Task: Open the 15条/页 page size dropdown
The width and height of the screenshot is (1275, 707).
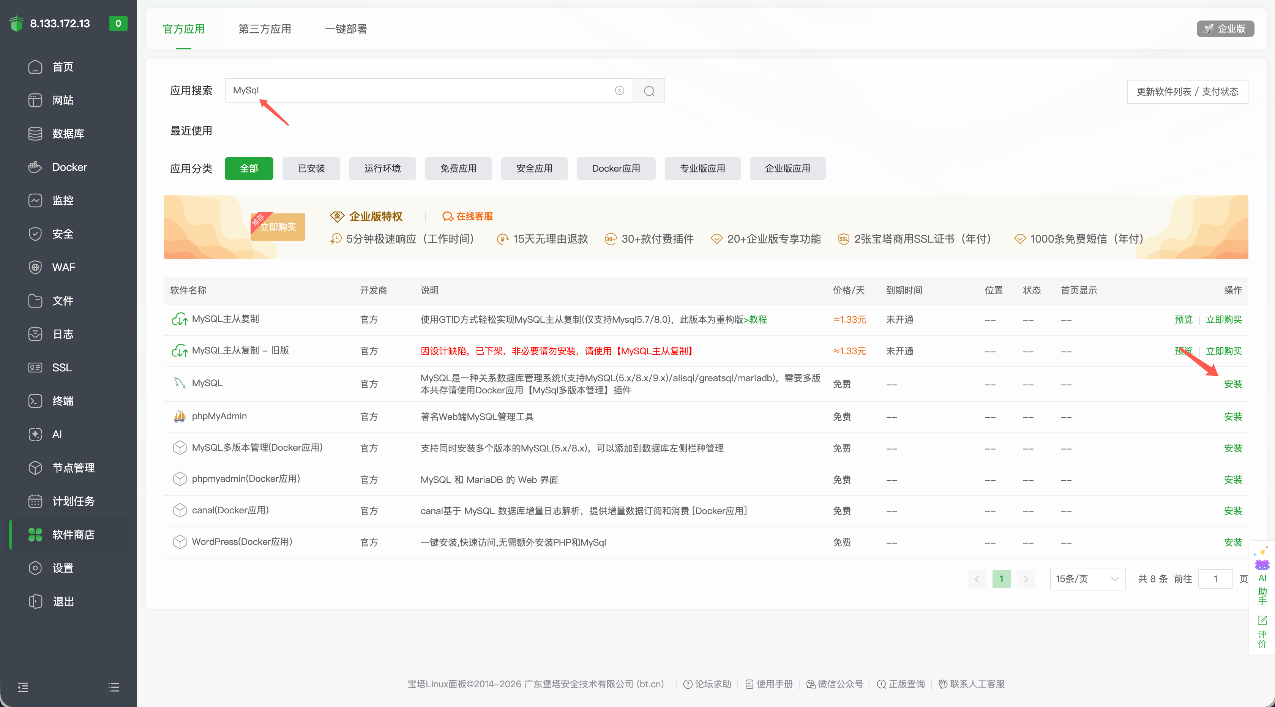Action: pyautogui.click(x=1088, y=579)
